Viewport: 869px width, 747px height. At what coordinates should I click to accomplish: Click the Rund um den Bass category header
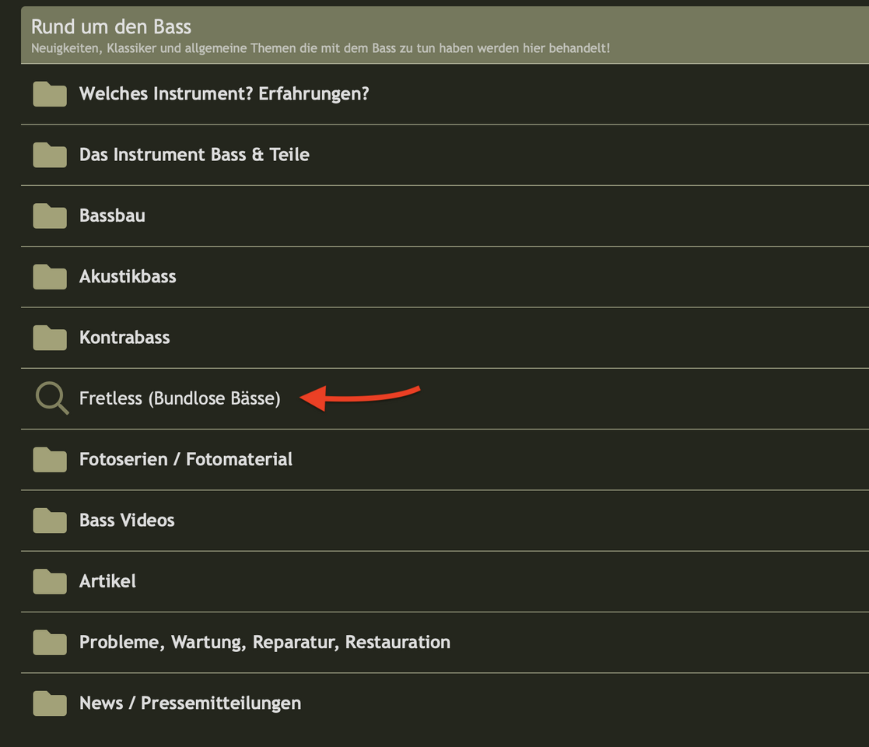[111, 26]
